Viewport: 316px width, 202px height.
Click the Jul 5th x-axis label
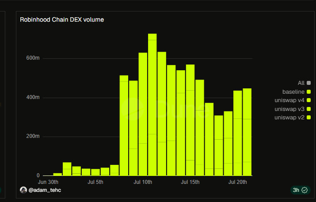[95, 182]
